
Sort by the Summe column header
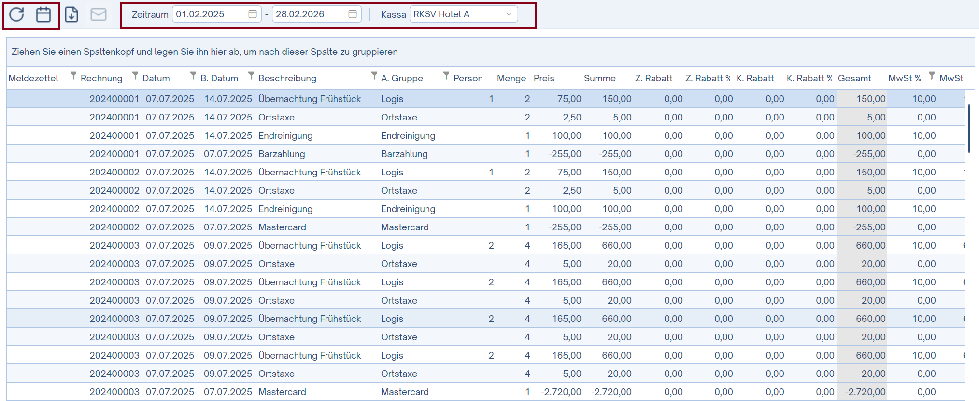tap(599, 78)
